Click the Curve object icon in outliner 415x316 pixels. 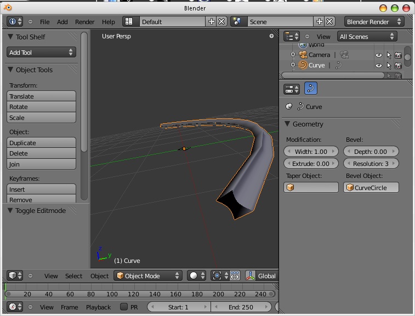pos(303,65)
